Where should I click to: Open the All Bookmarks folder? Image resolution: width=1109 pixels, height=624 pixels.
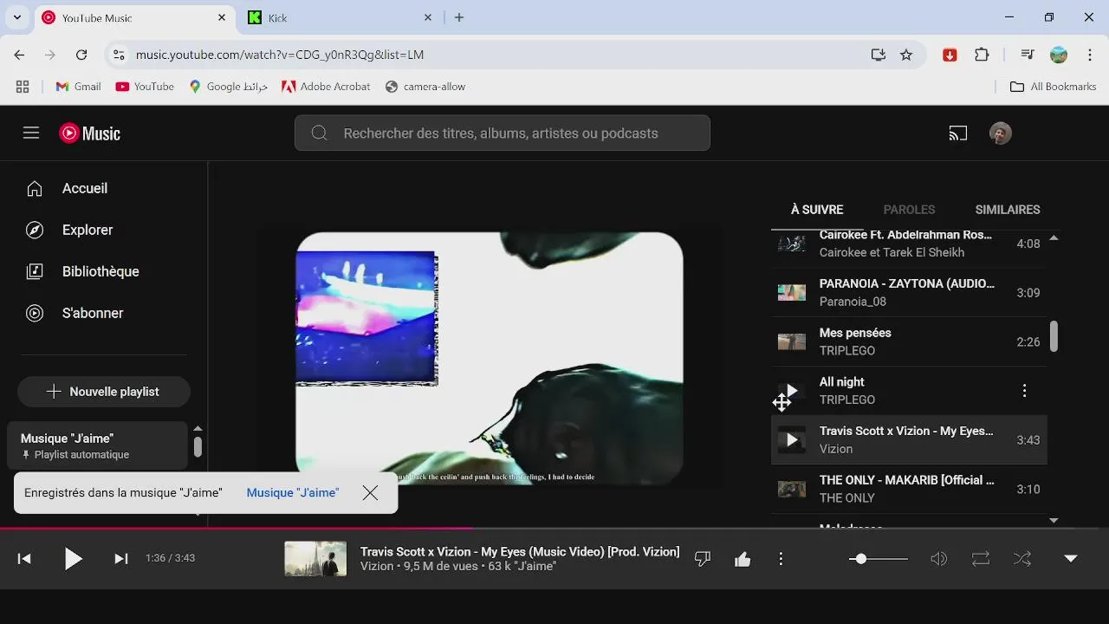coord(1054,87)
